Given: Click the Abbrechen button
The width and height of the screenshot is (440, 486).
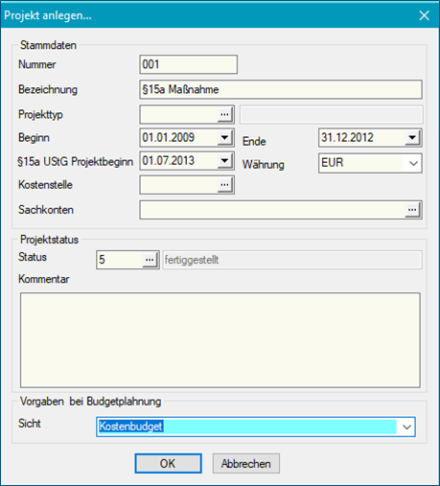Looking at the screenshot, I should (x=246, y=463).
